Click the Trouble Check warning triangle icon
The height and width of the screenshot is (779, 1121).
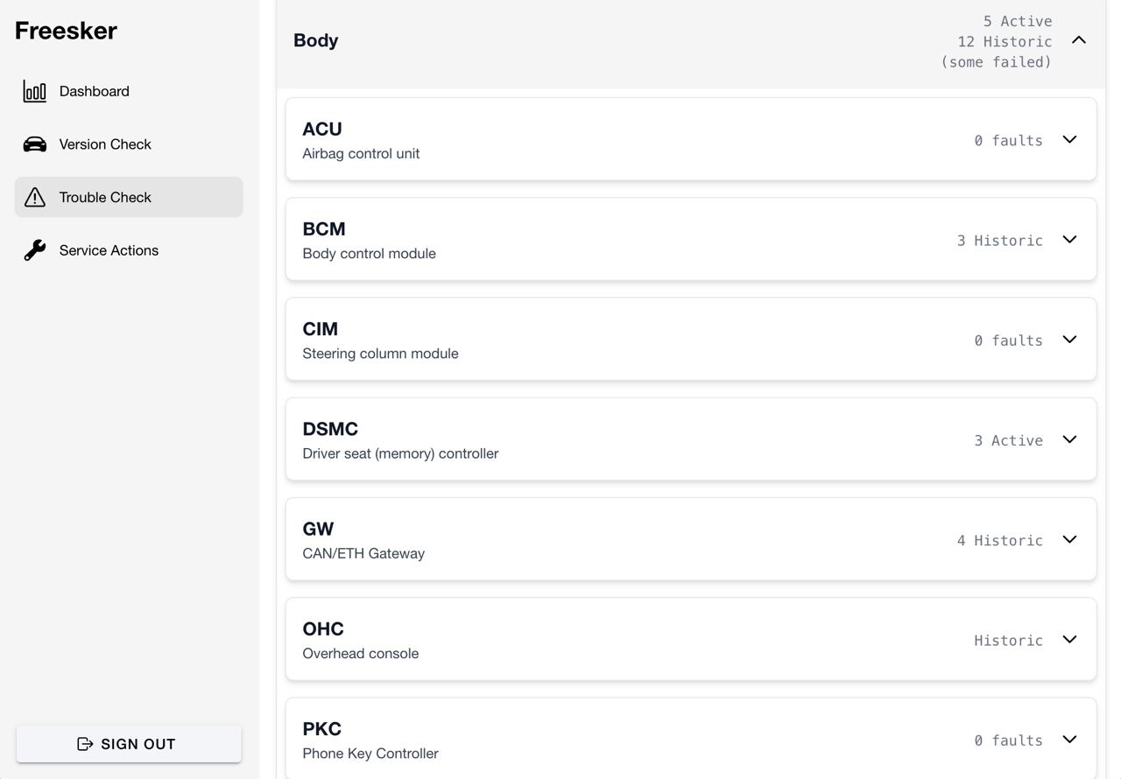(x=35, y=197)
